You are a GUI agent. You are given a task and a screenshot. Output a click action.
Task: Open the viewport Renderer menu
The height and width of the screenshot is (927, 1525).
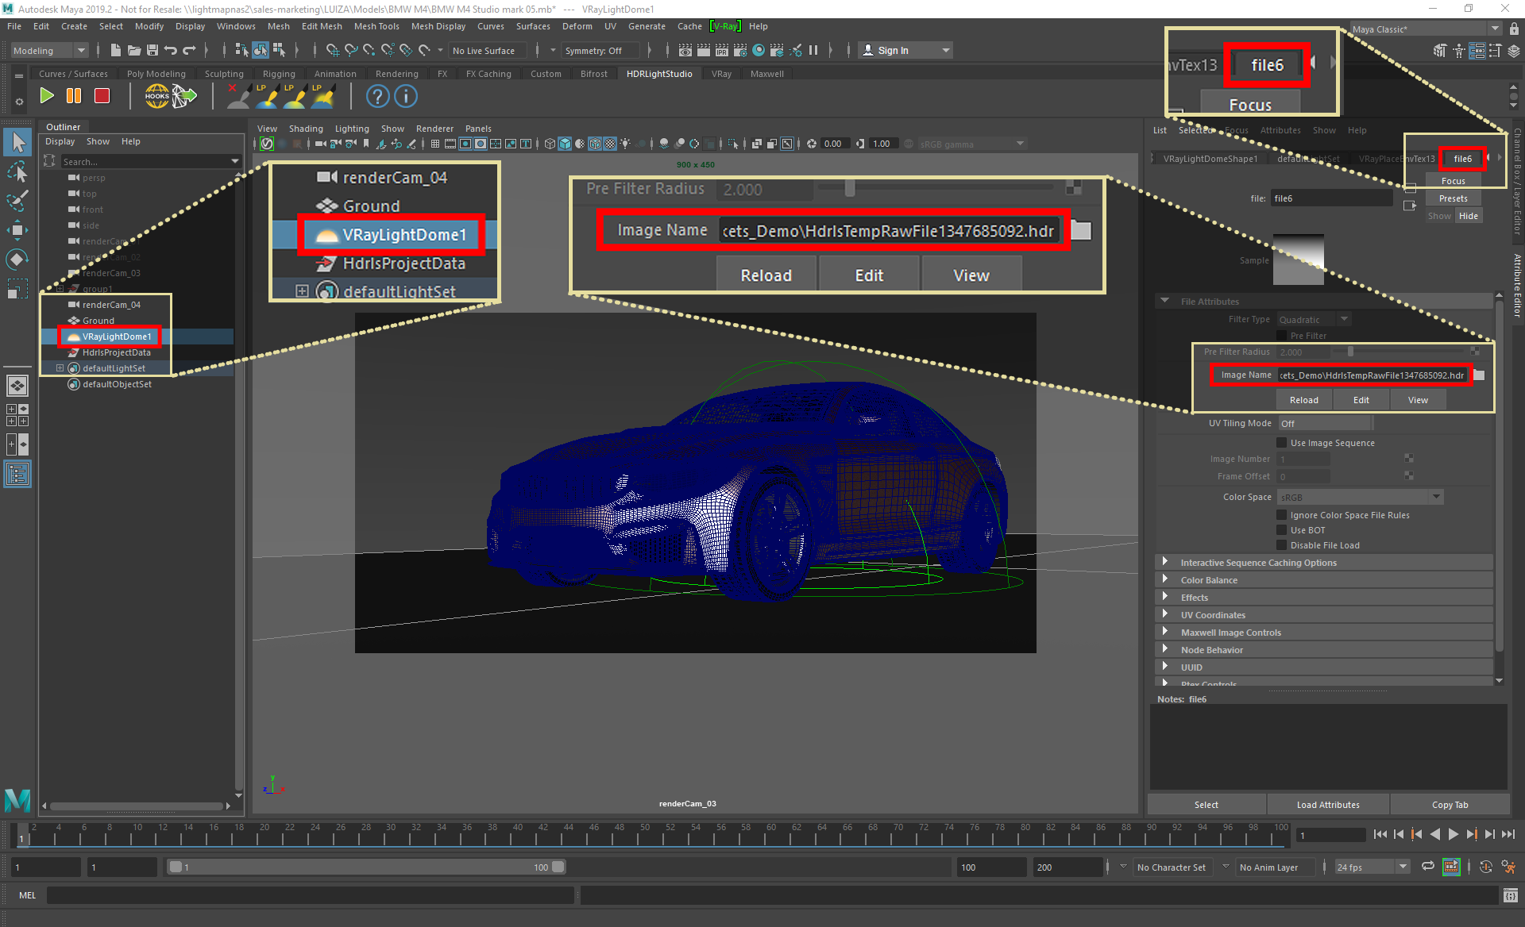pyautogui.click(x=434, y=129)
